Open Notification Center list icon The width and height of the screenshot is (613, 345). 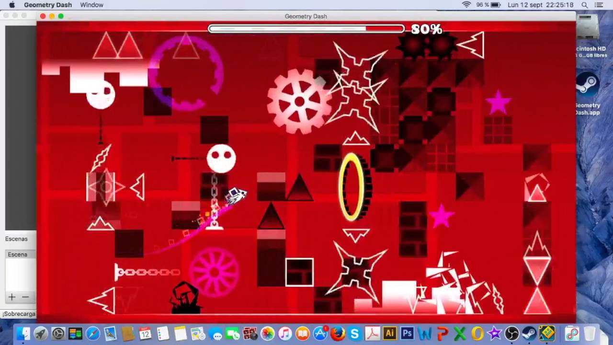tap(599, 5)
